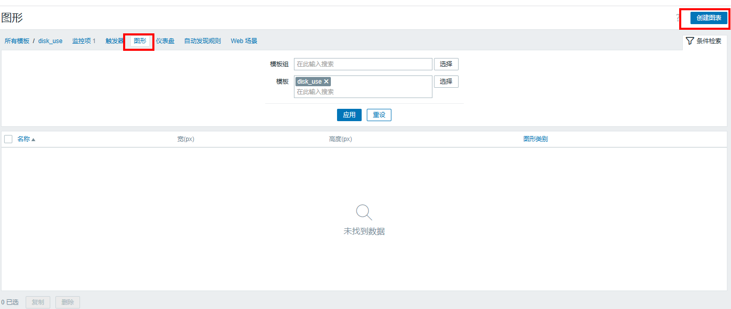Open the Web 场景 tab
Viewport: 731px width, 309px height.
coord(244,41)
